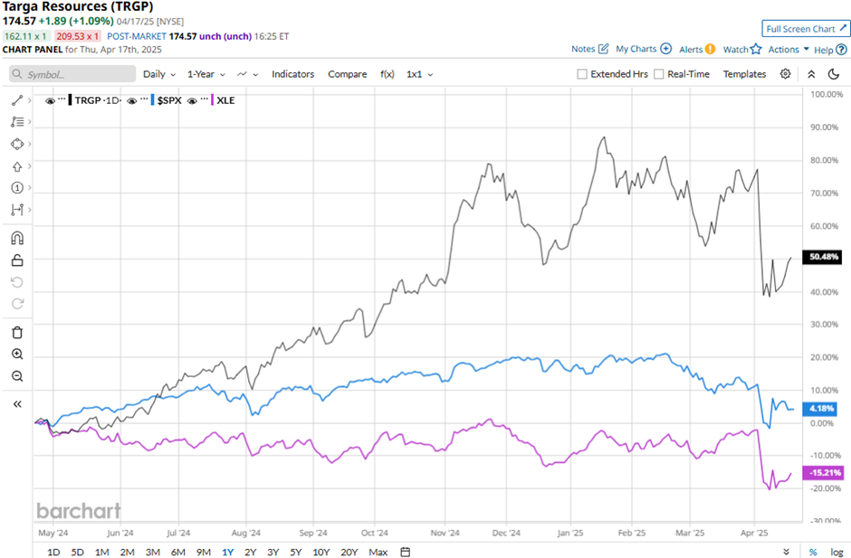Image resolution: width=851 pixels, height=558 pixels.
Task: Open the Compare menu
Action: point(348,74)
